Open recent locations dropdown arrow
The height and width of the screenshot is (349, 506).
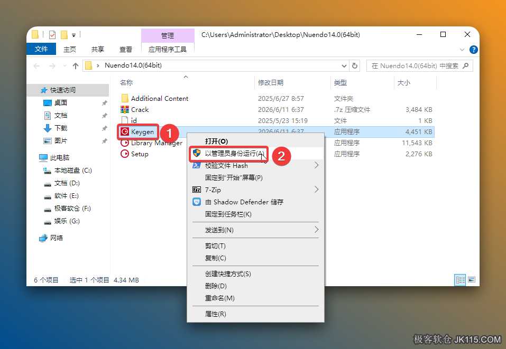(x=65, y=66)
